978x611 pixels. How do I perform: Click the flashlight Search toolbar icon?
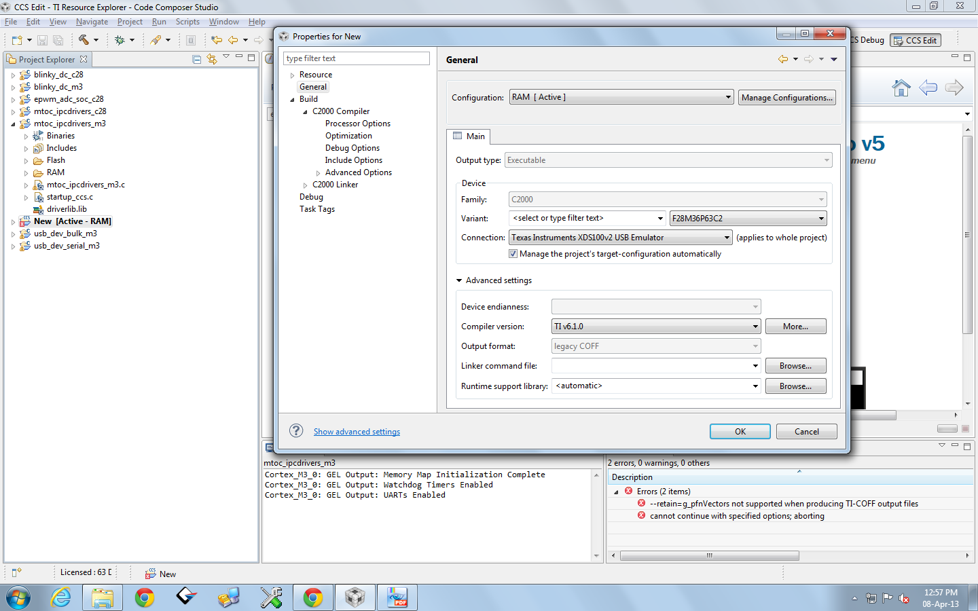click(x=156, y=40)
